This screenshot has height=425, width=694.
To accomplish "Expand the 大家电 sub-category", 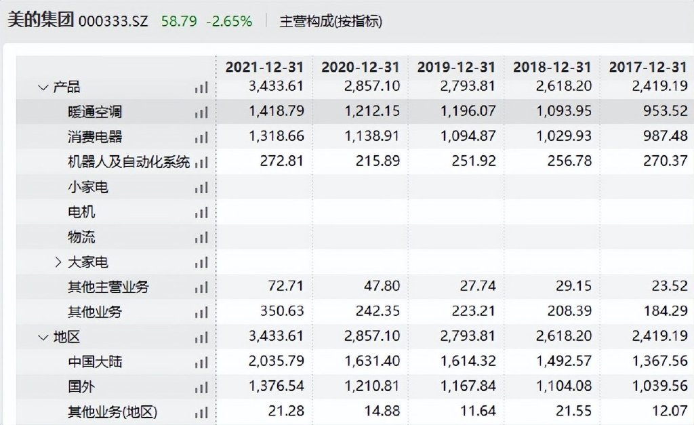I will point(58,262).
